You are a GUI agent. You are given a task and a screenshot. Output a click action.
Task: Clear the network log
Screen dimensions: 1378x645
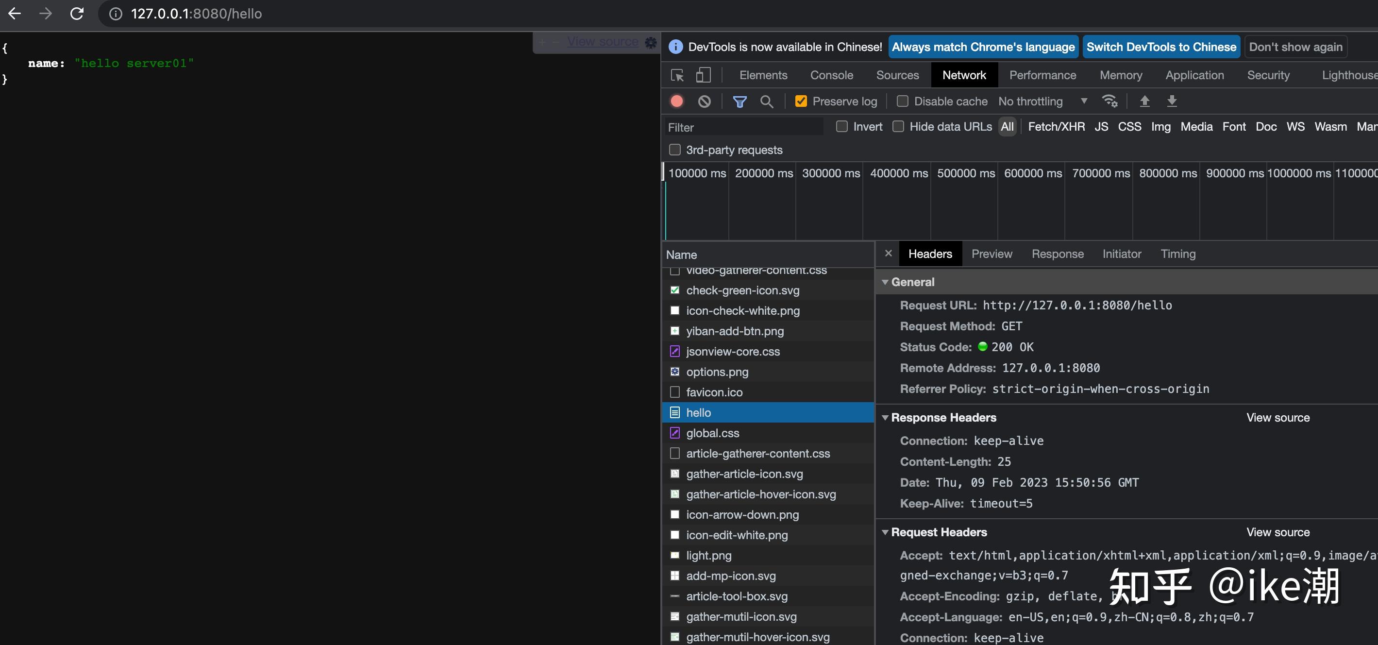[x=705, y=101]
